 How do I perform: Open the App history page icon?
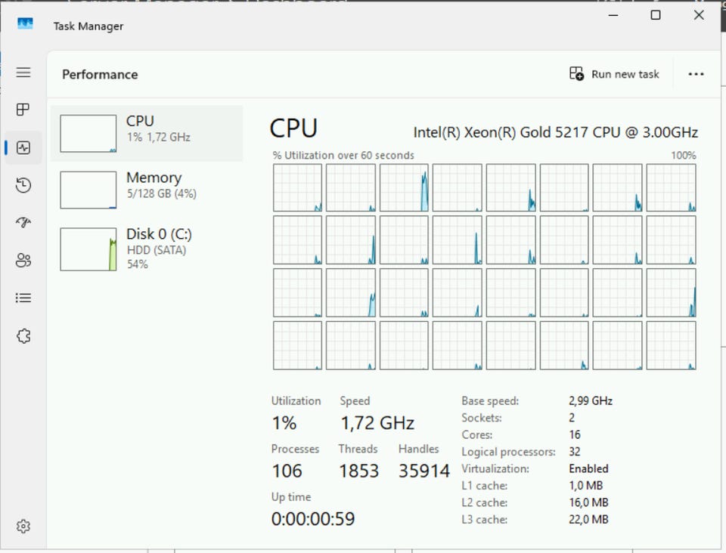[x=23, y=185]
